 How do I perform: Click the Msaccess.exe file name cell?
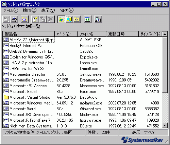pyautogui.click(x=92, y=86)
